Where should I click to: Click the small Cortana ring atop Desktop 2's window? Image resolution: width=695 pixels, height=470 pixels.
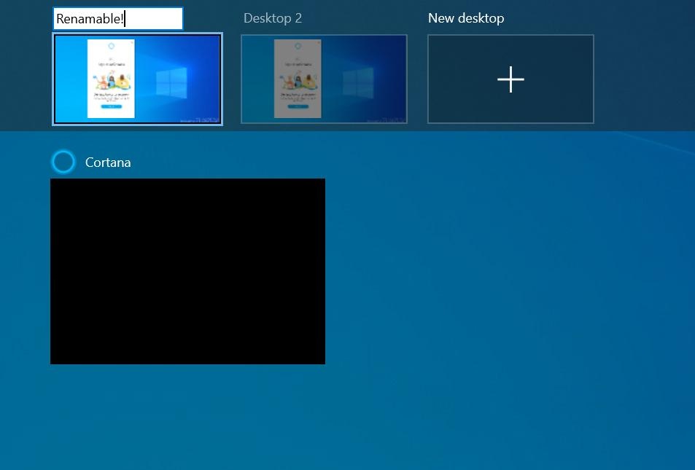pyautogui.click(x=298, y=46)
